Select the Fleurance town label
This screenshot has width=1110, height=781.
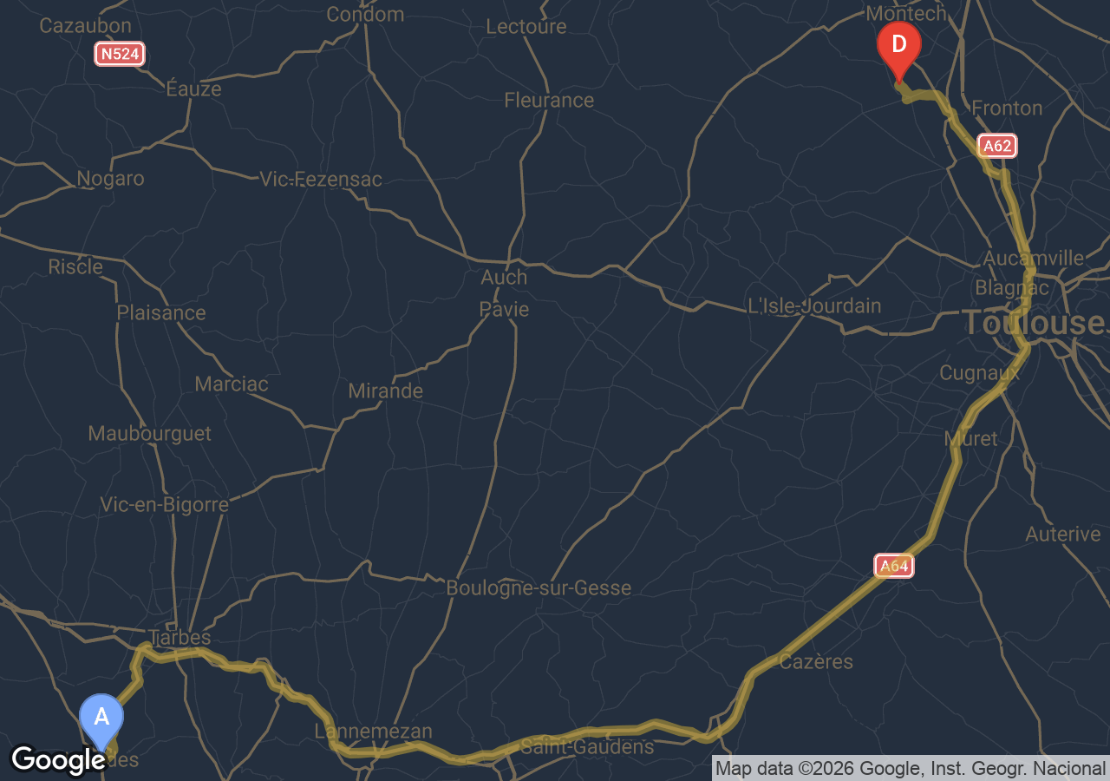pyautogui.click(x=549, y=101)
